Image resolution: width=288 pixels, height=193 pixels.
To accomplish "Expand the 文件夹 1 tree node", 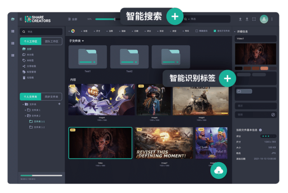I will [x=25, y=110].
